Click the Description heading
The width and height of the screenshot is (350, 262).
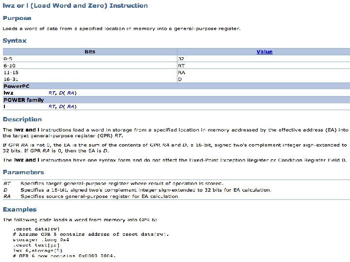coord(22,119)
